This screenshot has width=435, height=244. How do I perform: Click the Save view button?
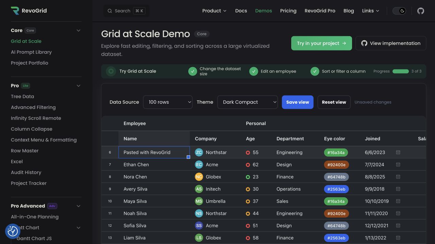(x=298, y=102)
